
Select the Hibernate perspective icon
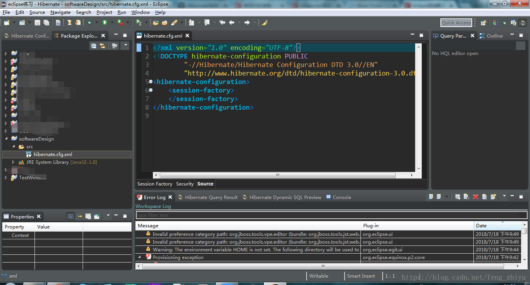[522, 23]
